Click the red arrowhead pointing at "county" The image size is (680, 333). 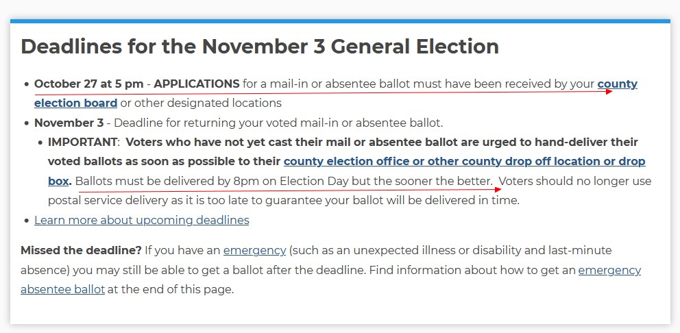[609, 92]
